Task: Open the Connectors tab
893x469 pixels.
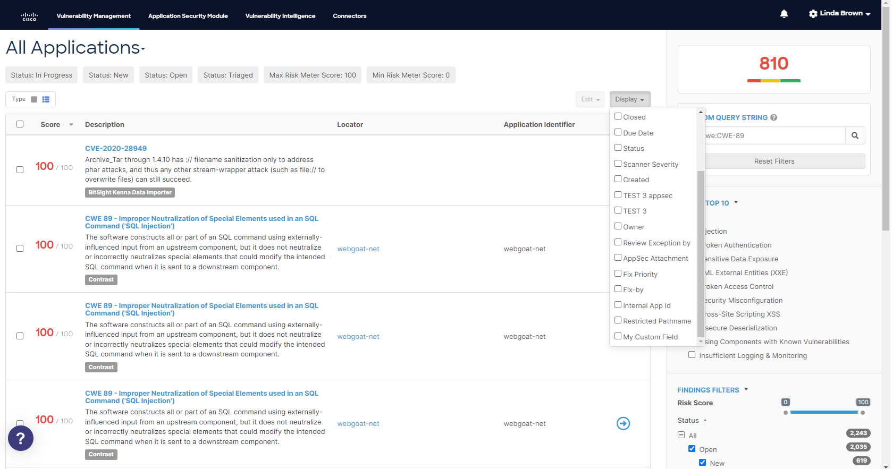Action: (350, 16)
